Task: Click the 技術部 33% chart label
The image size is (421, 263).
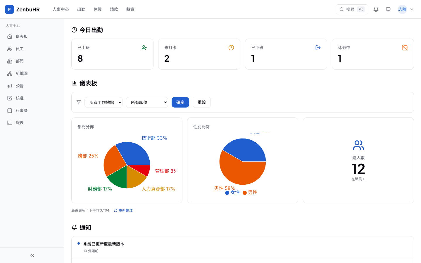Action: pyautogui.click(x=154, y=138)
